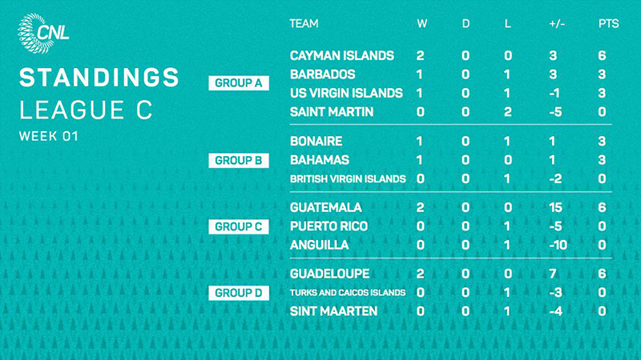Click the STANDINGS title text
Viewport: 641px width, 360px height.
[99, 77]
